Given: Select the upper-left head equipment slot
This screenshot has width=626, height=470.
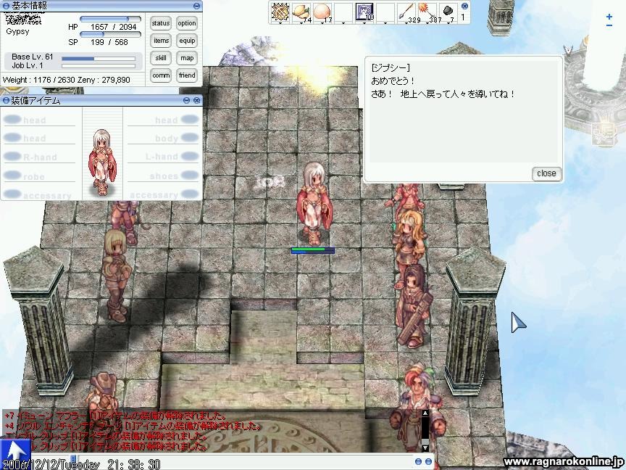Looking at the screenshot, I should (x=40, y=120).
